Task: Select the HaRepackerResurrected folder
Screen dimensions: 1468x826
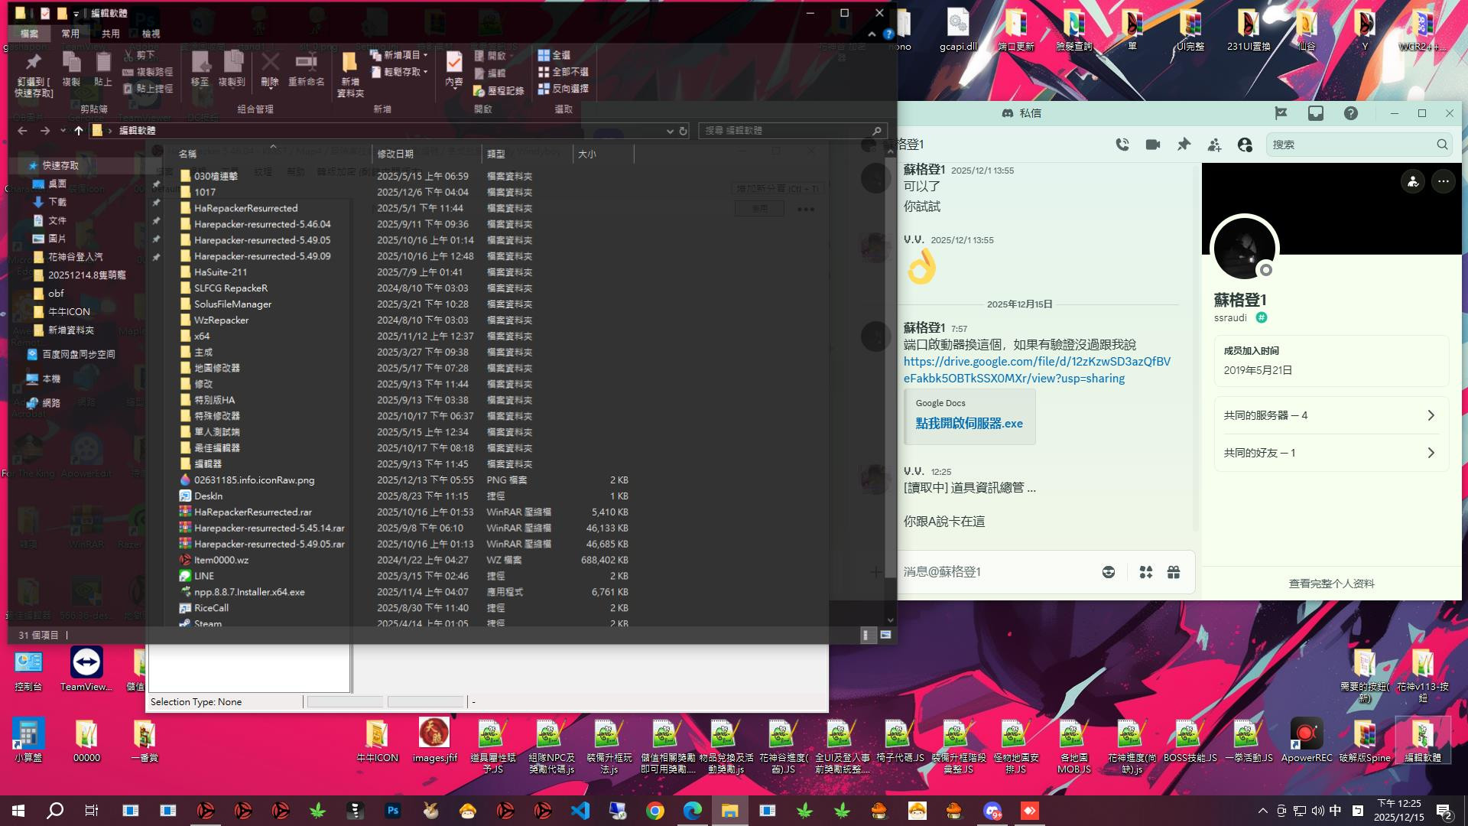Action: [245, 208]
